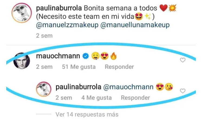View the 51 Me gusta list
202x120 pixels.
(79, 67)
